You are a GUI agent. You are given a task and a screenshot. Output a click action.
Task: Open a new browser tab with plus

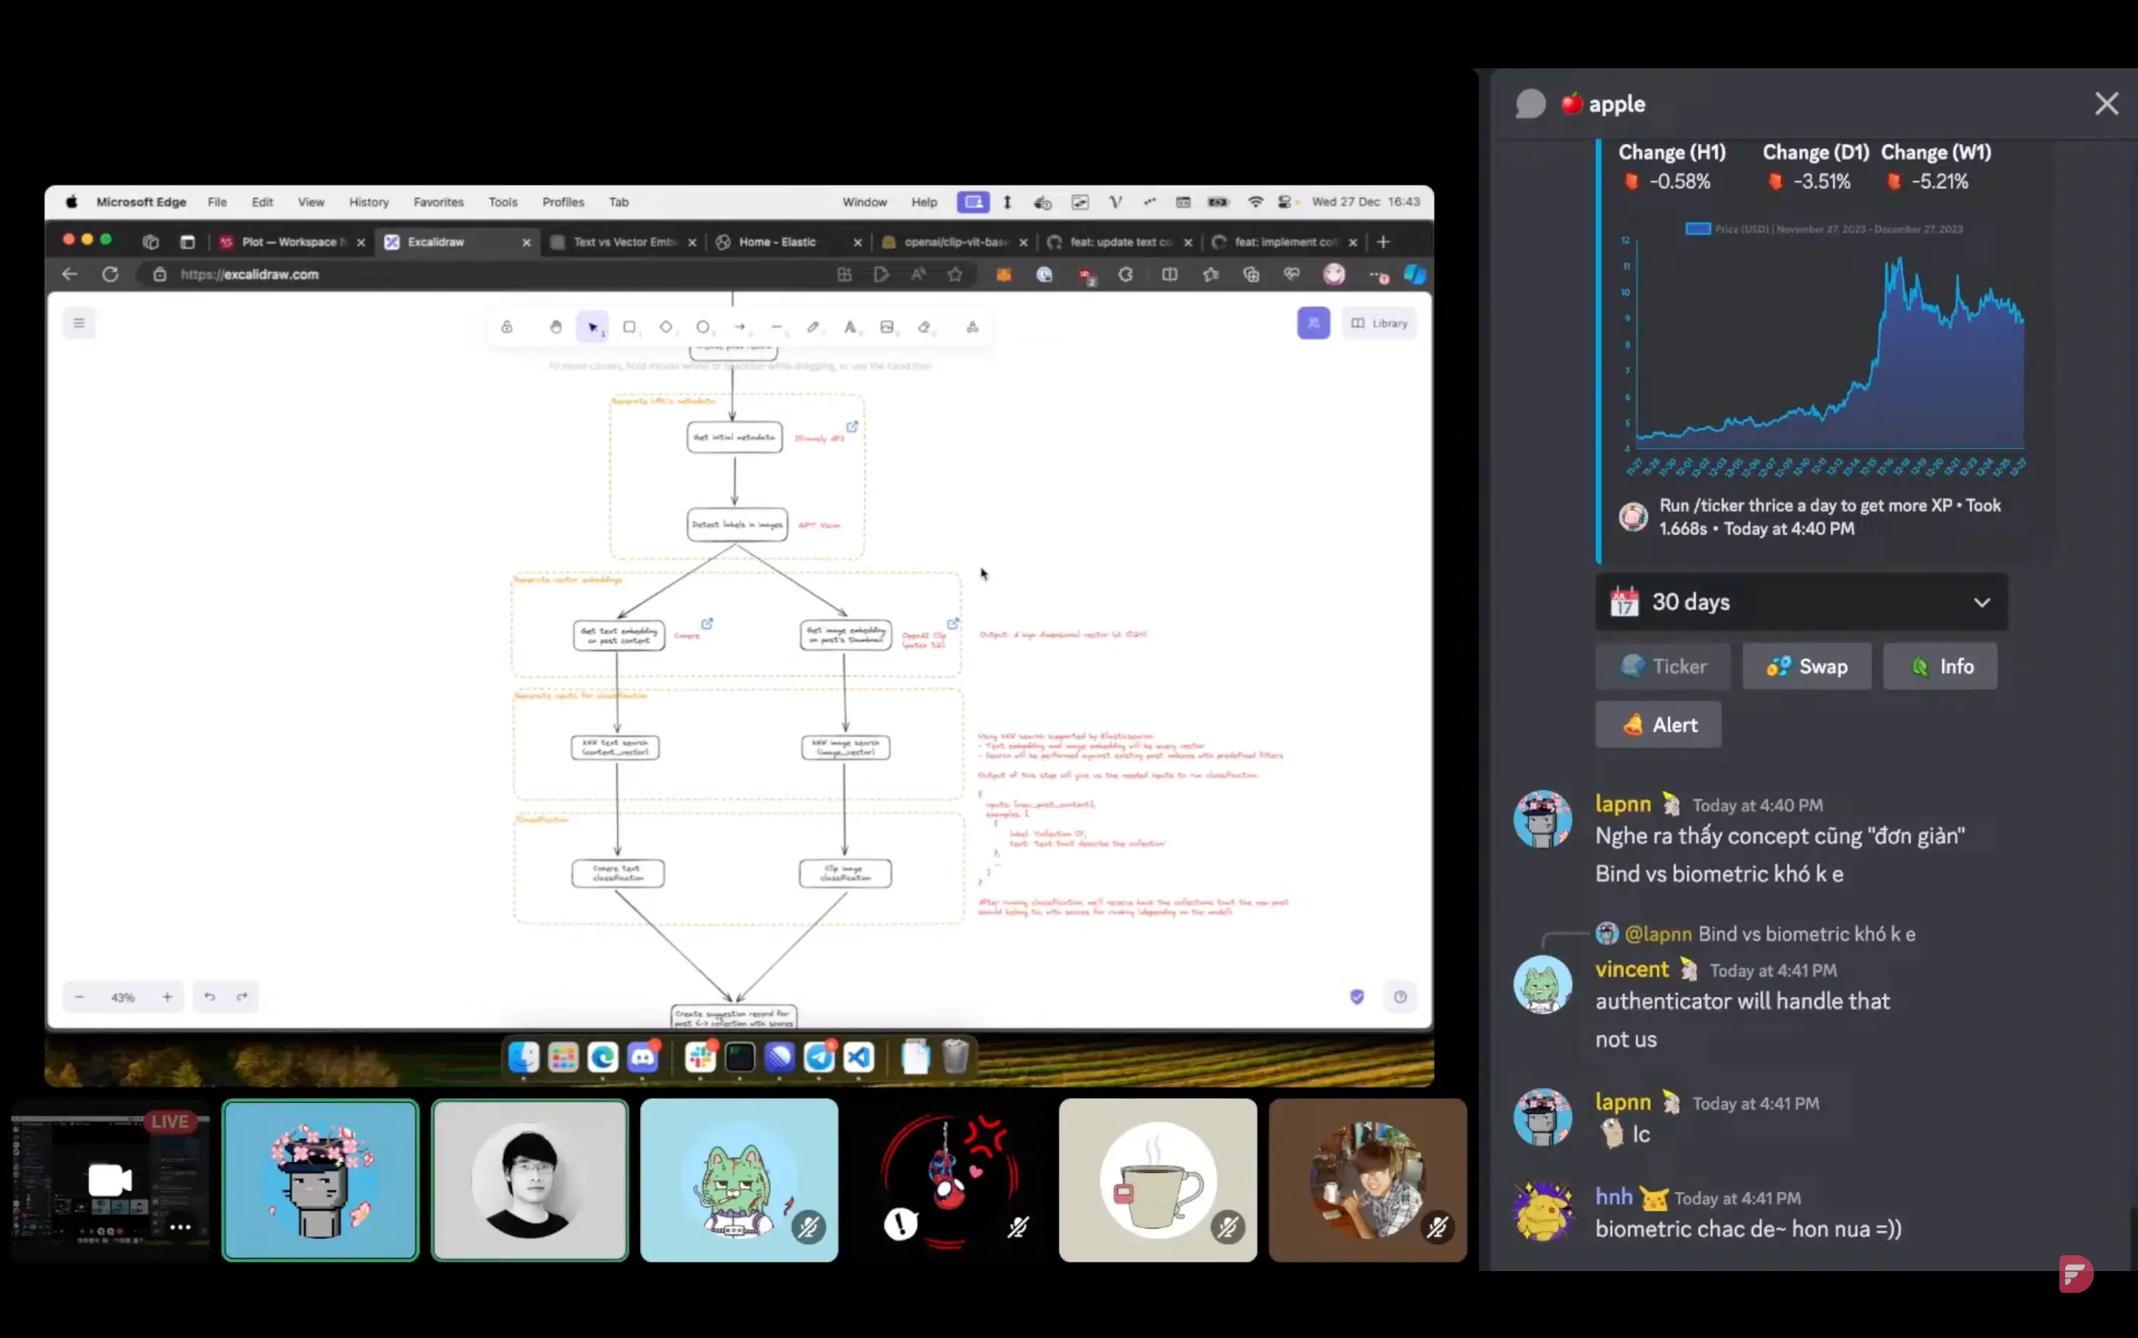point(1383,241)
